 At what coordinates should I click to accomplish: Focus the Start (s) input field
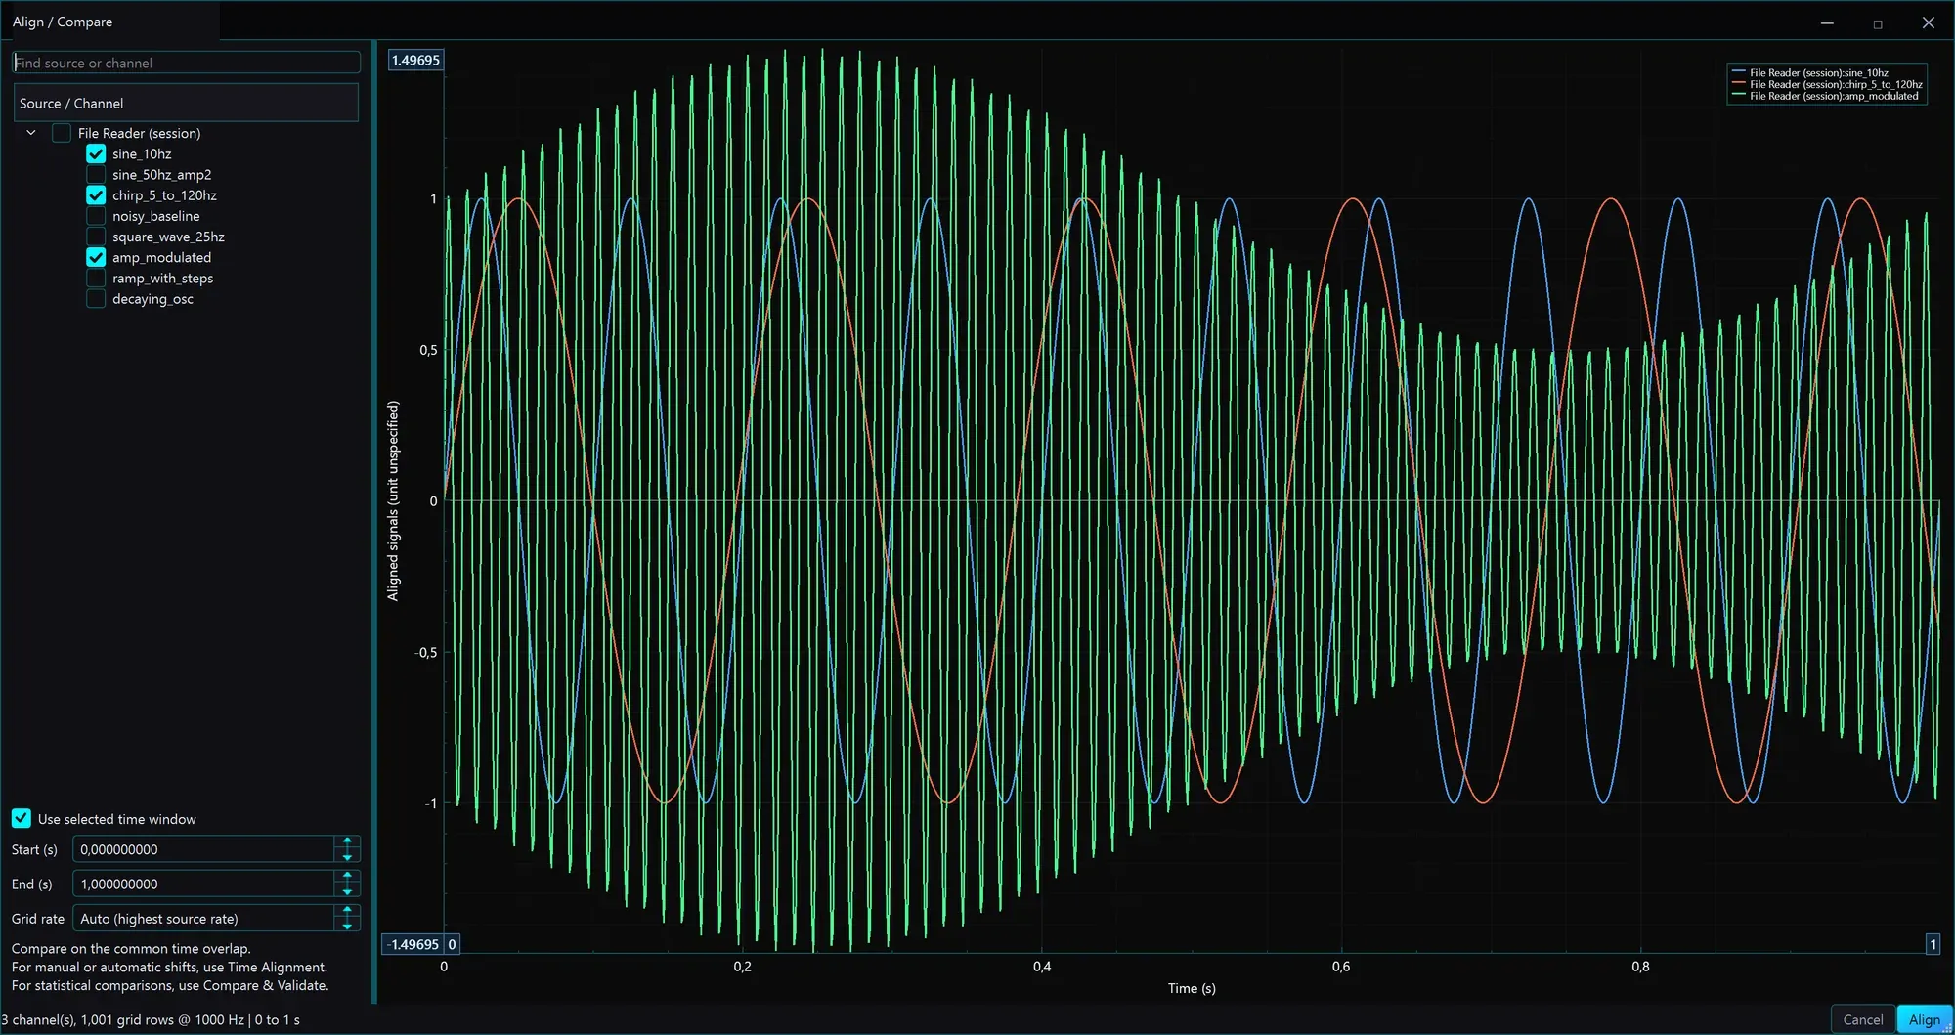pyautogui.click(x=204, y=849)
